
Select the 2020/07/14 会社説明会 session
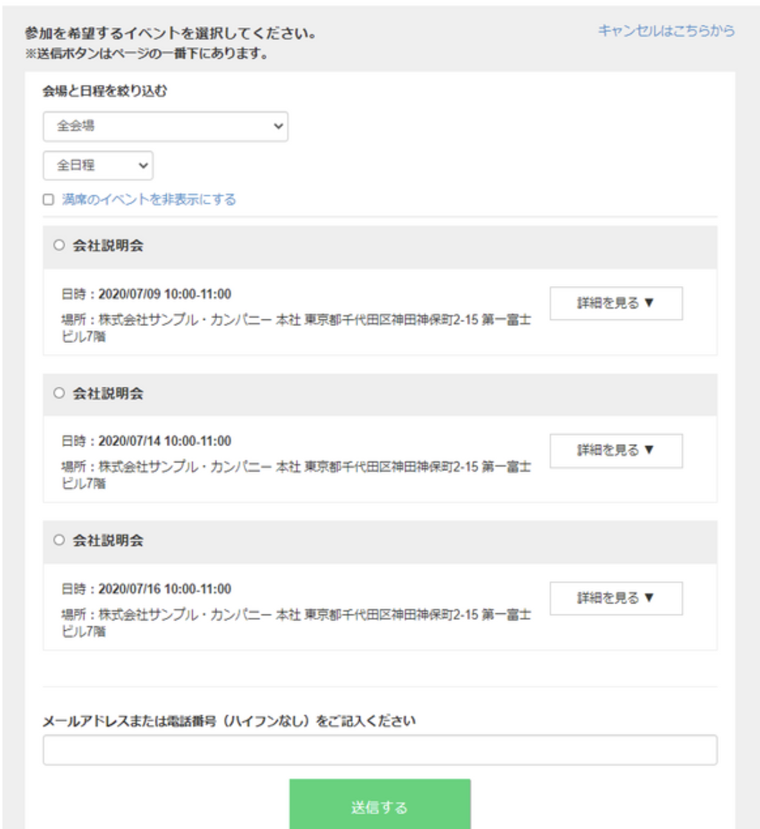pyautogui.click(x=58, y=393)
